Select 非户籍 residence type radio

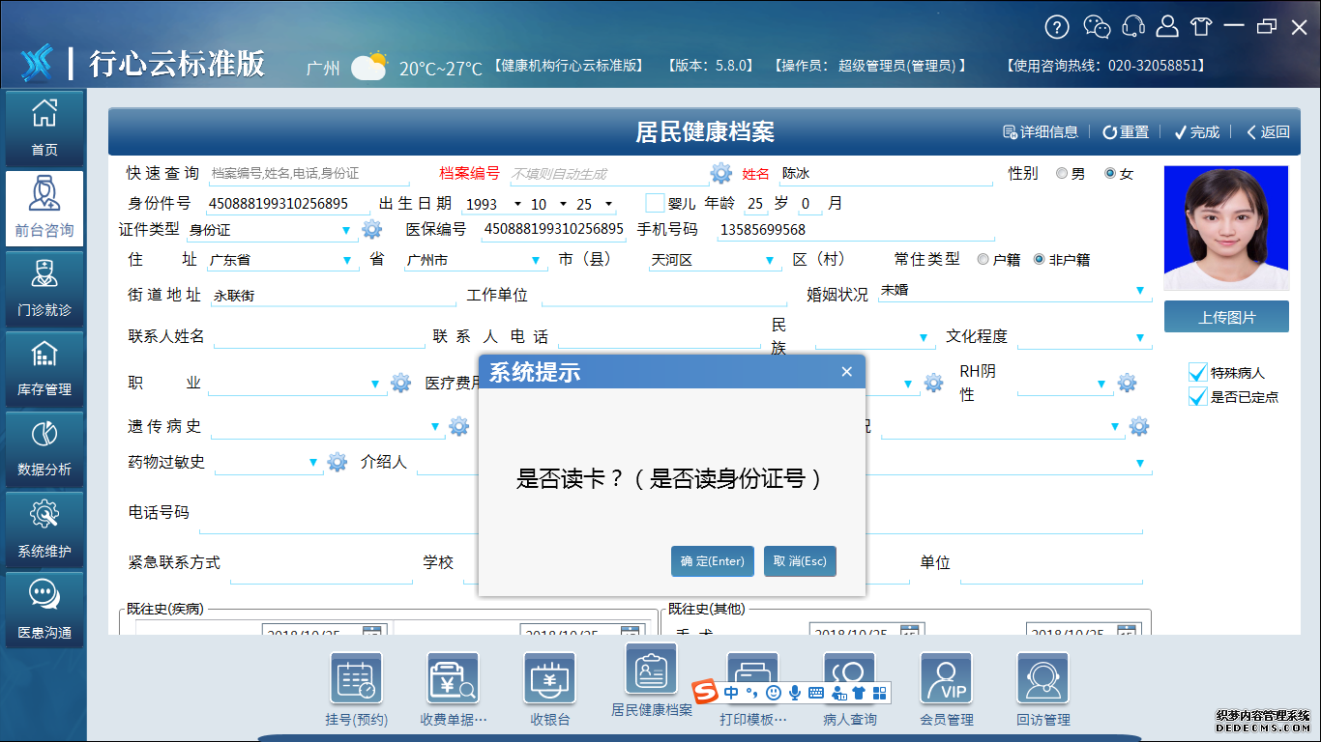pyautogui.click(x=1040, y=259)
